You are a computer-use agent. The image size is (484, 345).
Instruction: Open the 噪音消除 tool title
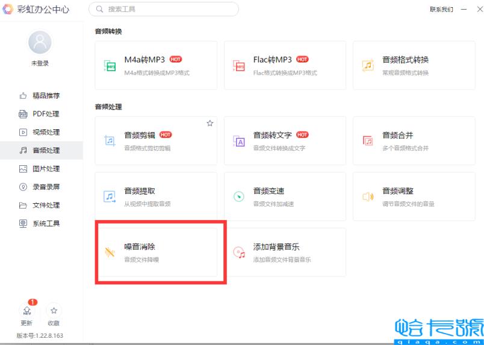point(140,246)
